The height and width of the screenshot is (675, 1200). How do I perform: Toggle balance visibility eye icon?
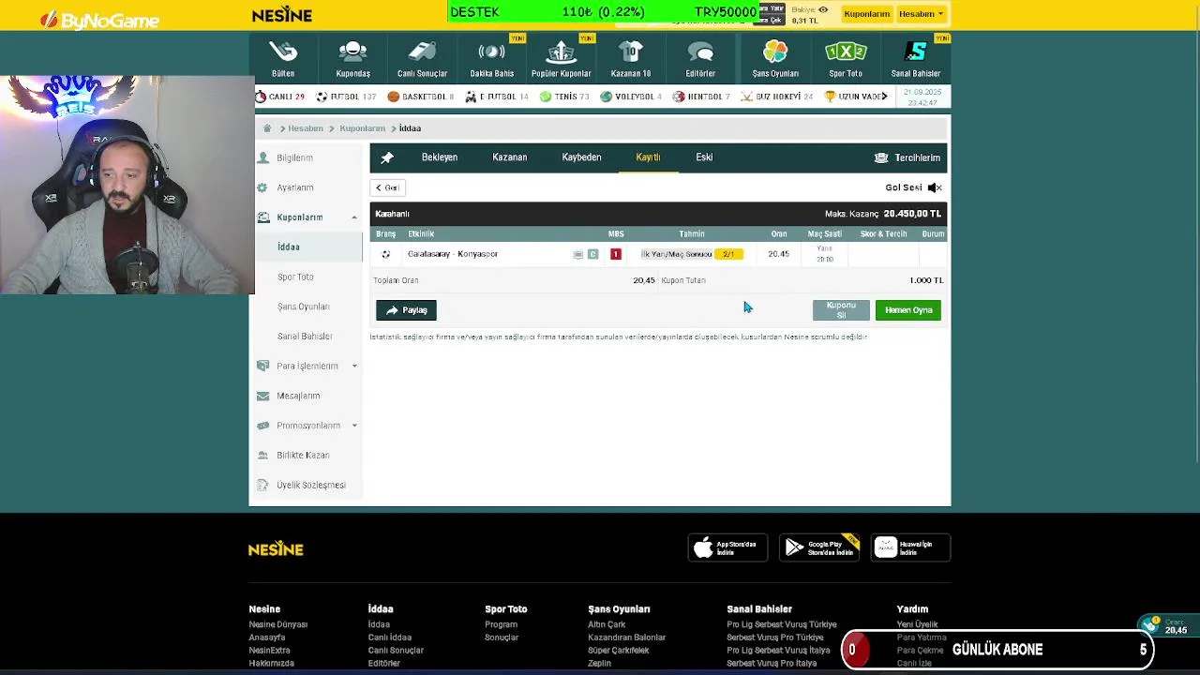tap(823, 9)
